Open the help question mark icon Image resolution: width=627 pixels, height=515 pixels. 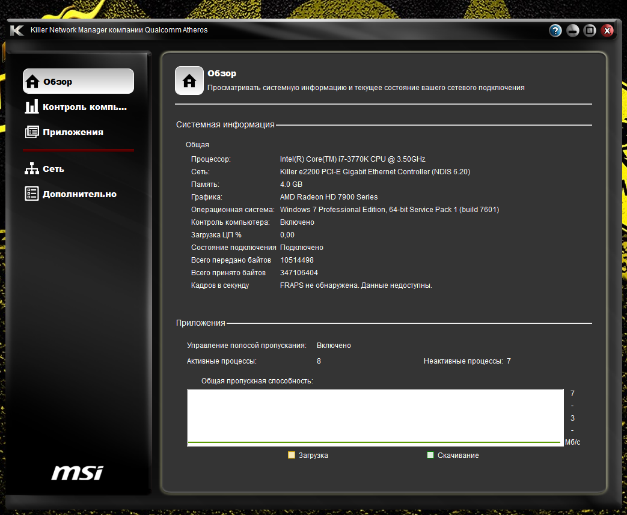click(x=555, y=31)
